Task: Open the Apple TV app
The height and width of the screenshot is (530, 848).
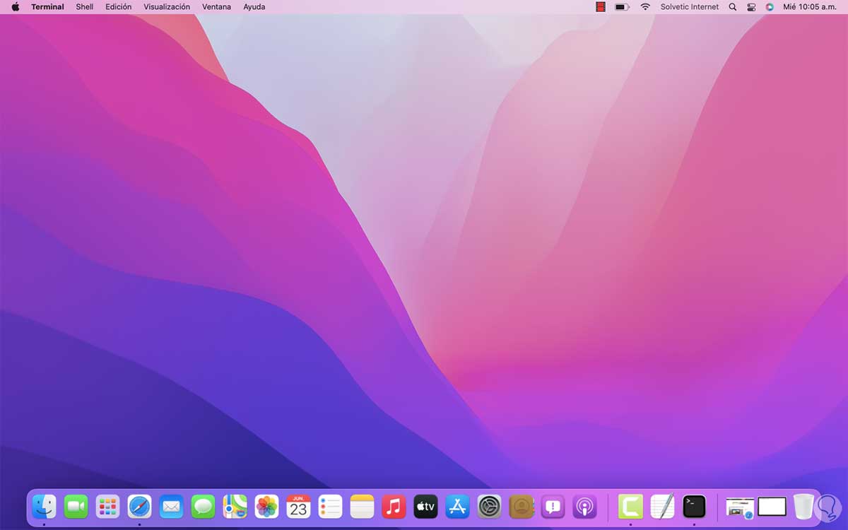Action: (425, 507)
